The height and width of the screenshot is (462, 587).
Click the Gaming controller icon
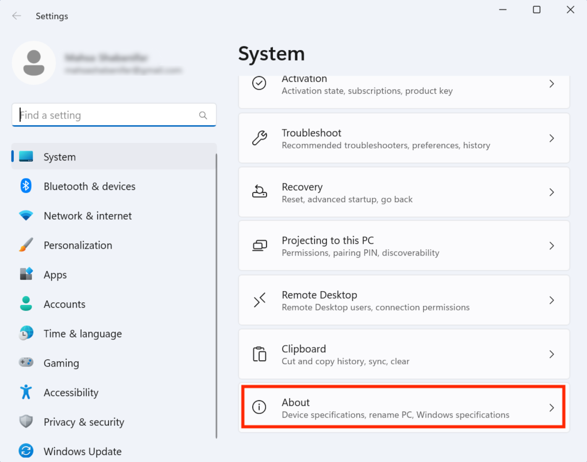(x=26, y=363)
